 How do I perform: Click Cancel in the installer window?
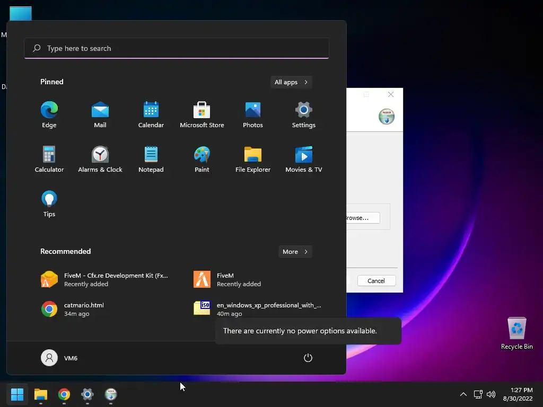(x=376, y=281)
